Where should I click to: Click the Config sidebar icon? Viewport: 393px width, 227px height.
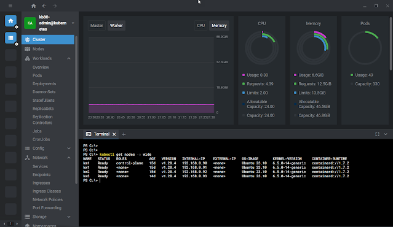click(x=27, y=148)
